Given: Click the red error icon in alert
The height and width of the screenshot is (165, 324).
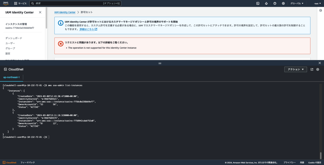Looking at the screenshot, I should (x=60, y=43).
